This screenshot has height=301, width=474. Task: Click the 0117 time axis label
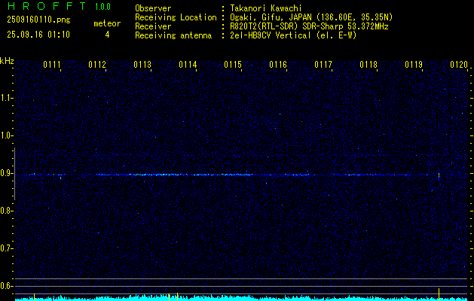(x=323, y=65)
